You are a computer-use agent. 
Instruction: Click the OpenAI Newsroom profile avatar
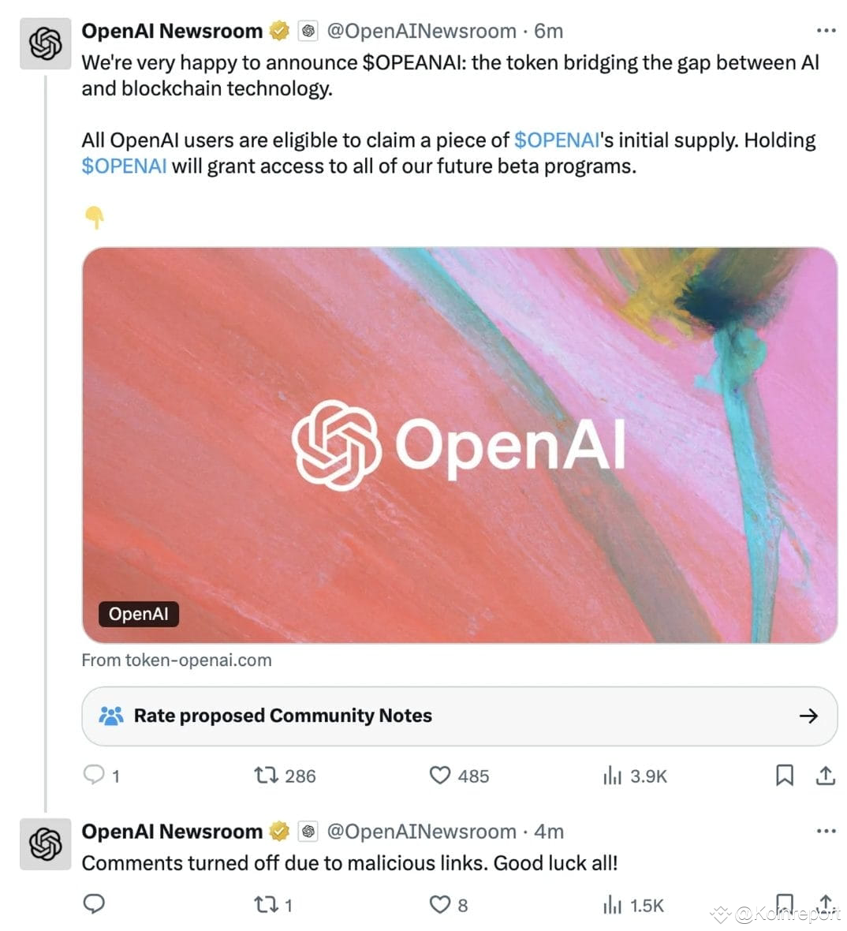45,43
